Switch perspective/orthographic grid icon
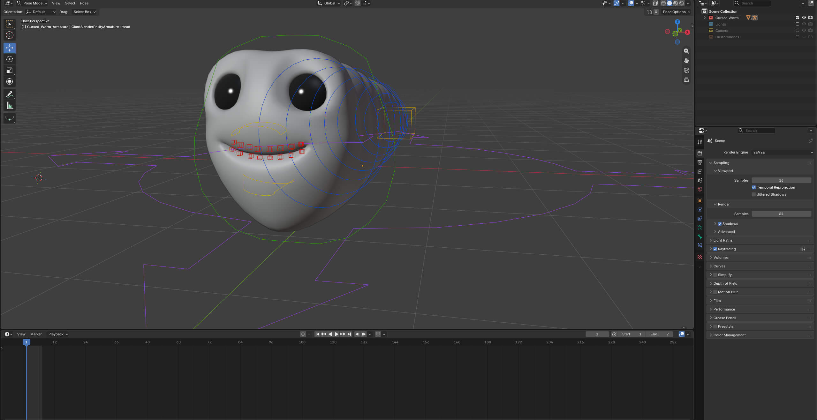This screenshot has width=817, height=420. point(686,80)
